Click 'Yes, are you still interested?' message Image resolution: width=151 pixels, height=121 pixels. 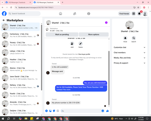(95, 83)
